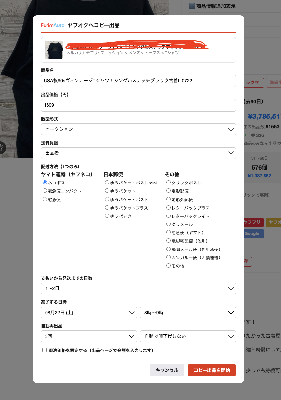281x400 pixels.
Task: Choose レターパックライト option
Action: click(168, 216)
